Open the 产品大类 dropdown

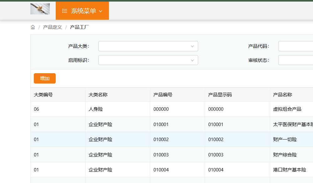tap(148, 46)
